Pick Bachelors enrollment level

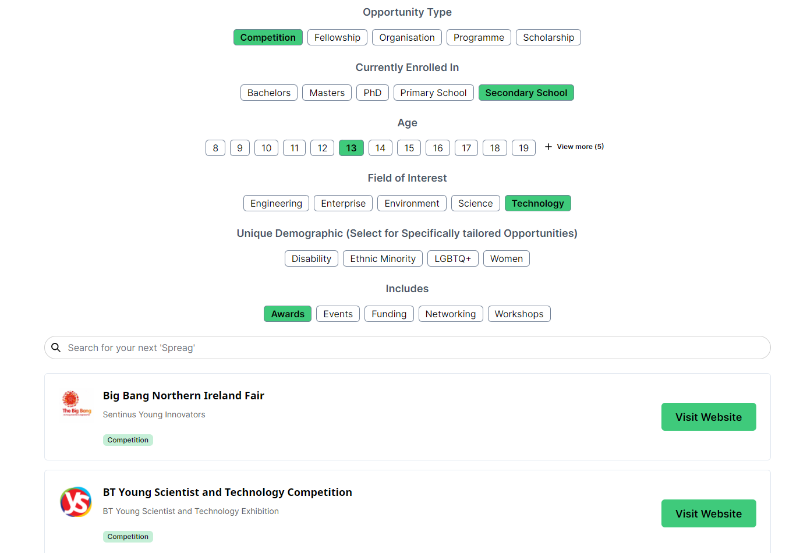(x=269, y=93)
